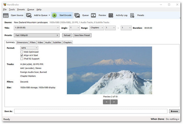Click the Preview 2 of 10 label
This screenshot has height=124, width=183.
110,97
